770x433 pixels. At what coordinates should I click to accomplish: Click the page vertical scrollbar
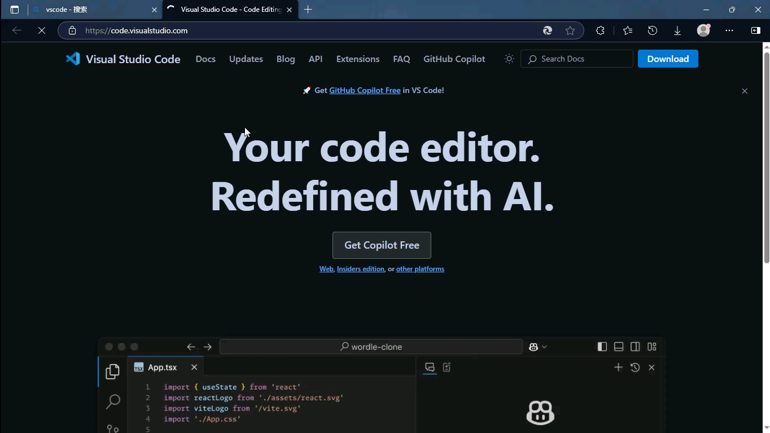pyautogui.click(x=767, y=157)
